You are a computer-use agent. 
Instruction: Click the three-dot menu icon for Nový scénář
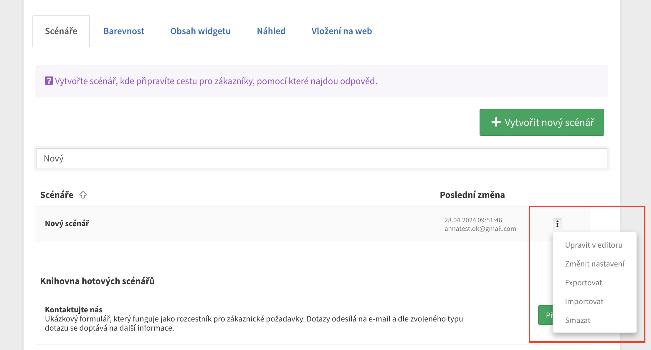click(557, 224)
